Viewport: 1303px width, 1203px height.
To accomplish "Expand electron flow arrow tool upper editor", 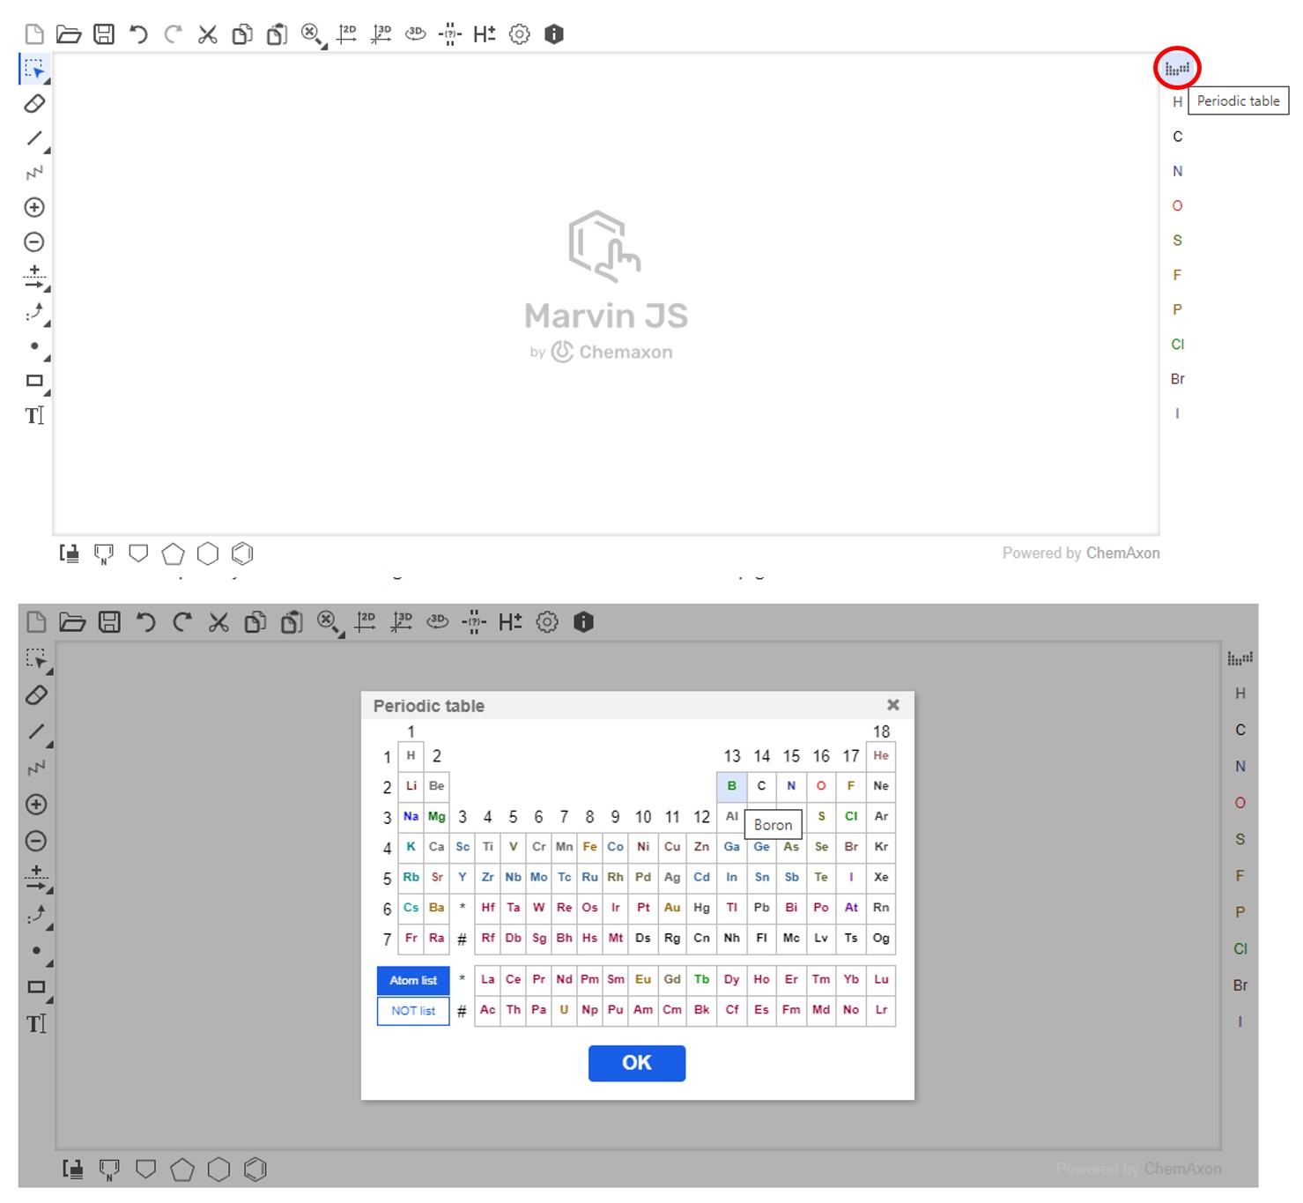I will tap(48, 323).
